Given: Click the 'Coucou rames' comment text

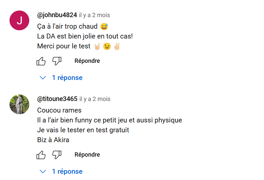Looking at the screenshot, I should point(59,110).
